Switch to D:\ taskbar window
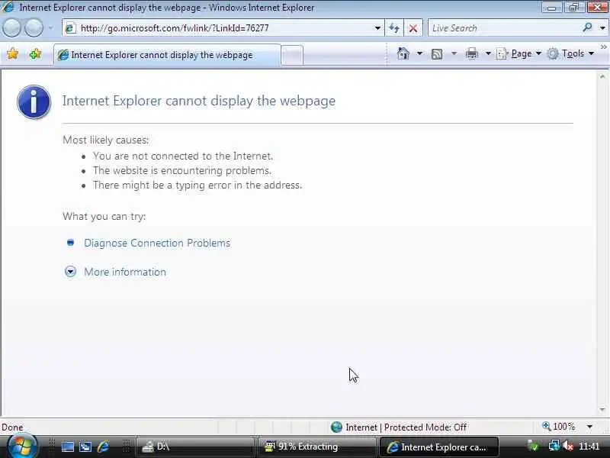 [194, 447]
